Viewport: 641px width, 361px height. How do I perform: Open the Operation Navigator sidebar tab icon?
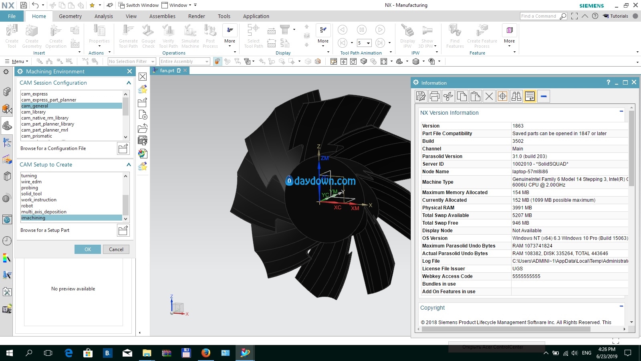pos(7,142)
